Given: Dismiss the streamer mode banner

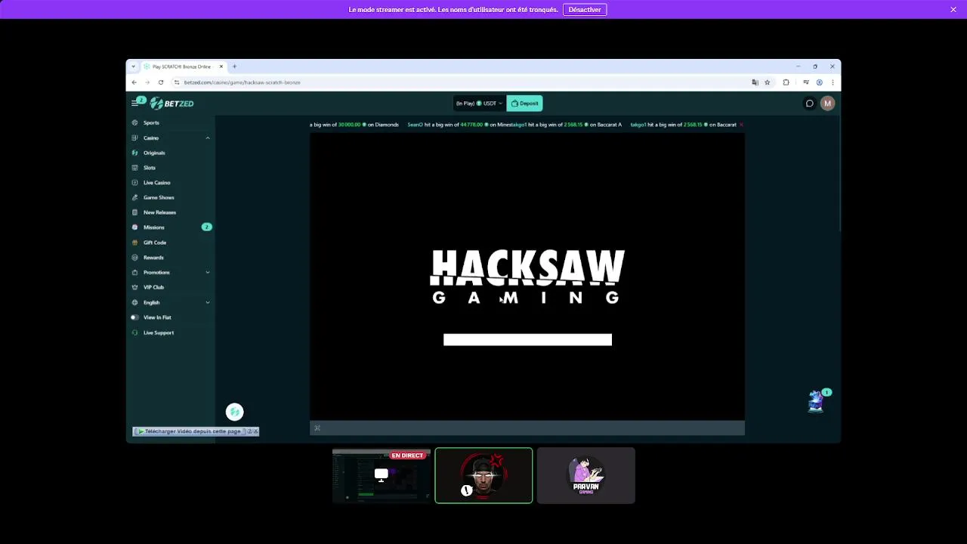Looking at the screenshot, I should pyautogui.click(x=953, y=10).
